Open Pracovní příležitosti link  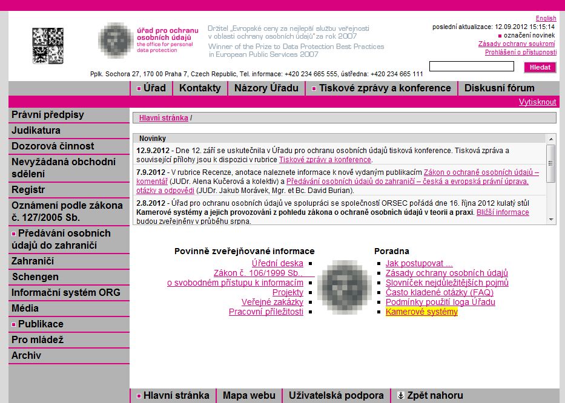tap(266, 312)
